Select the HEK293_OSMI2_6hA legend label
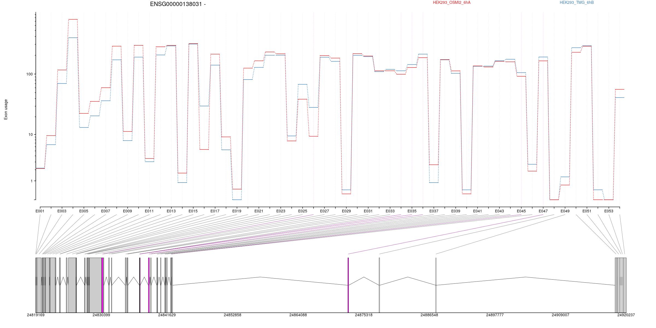This screenshot has height=328, width=656. click(x=452, y=3)
